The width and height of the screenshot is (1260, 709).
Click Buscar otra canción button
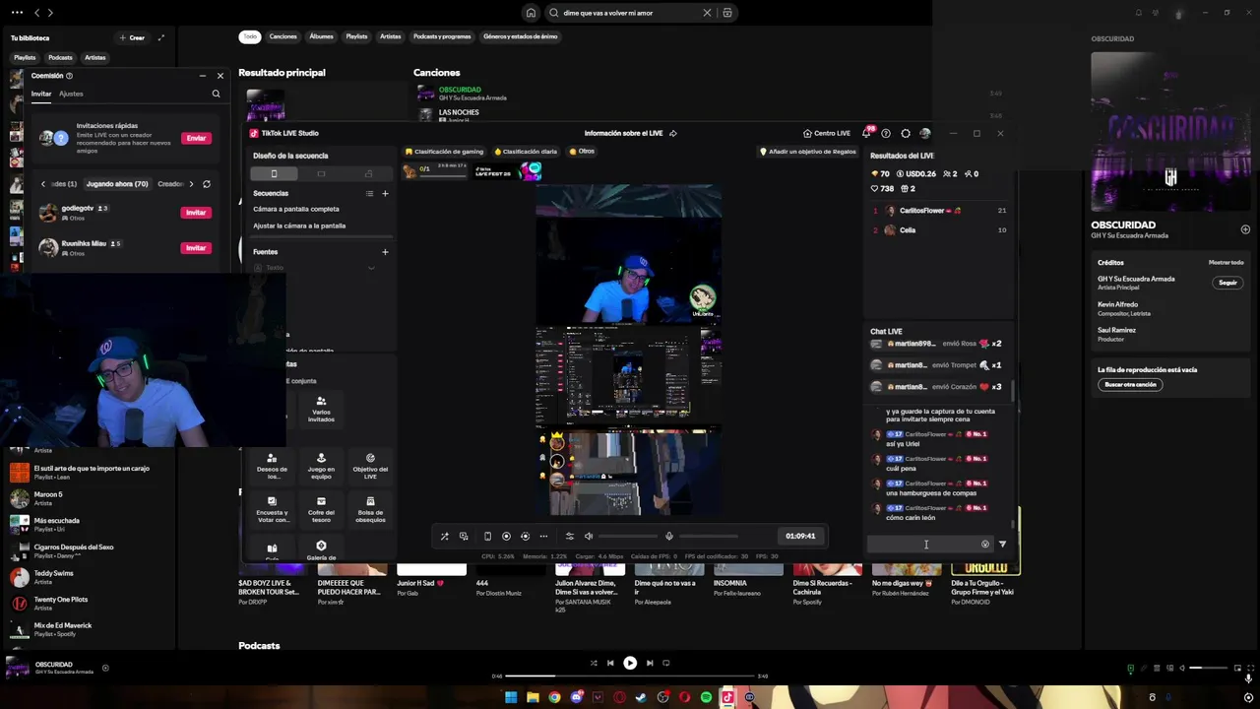(x=1130, y=384)
